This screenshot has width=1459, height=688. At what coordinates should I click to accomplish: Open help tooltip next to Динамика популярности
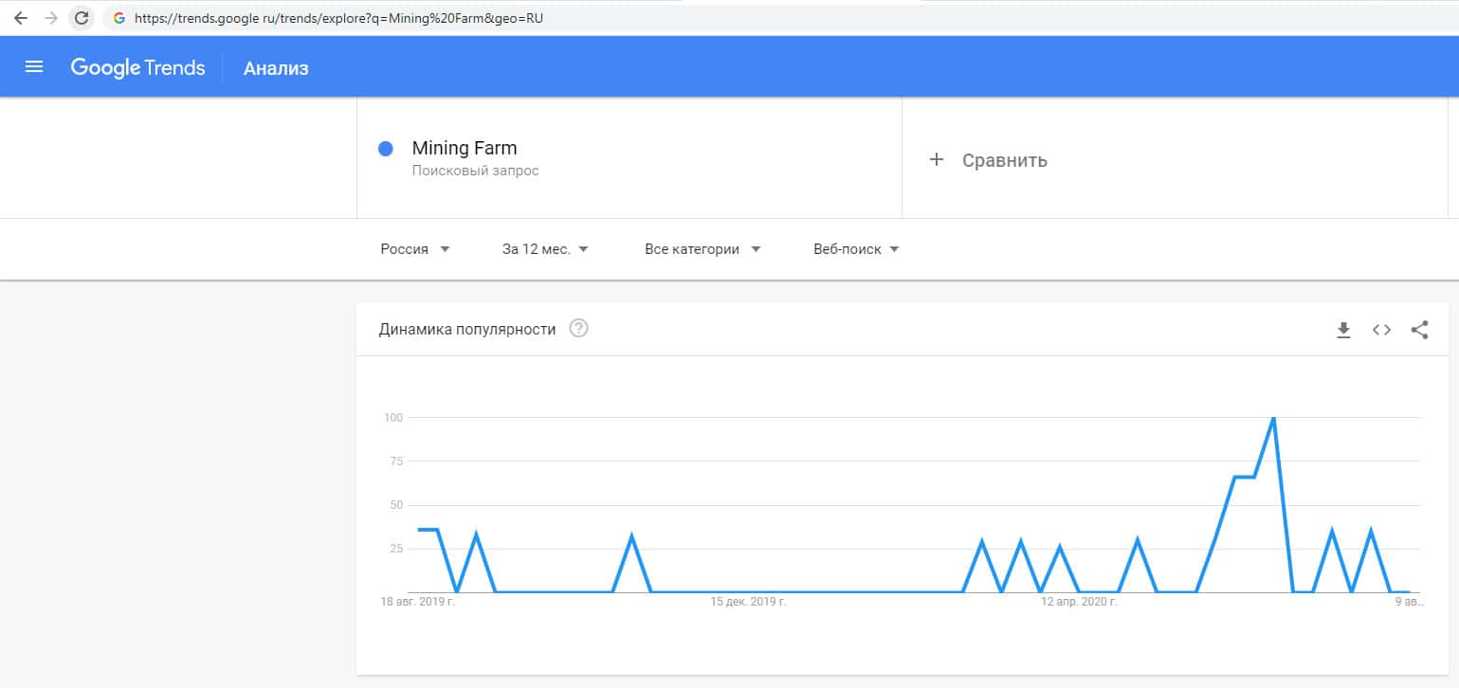click(x=578, y=329)
